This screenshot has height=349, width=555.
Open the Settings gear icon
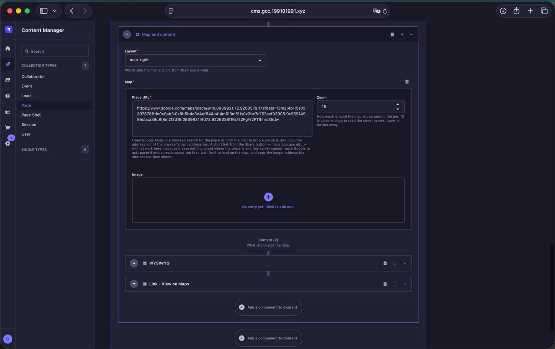point(8,143)
